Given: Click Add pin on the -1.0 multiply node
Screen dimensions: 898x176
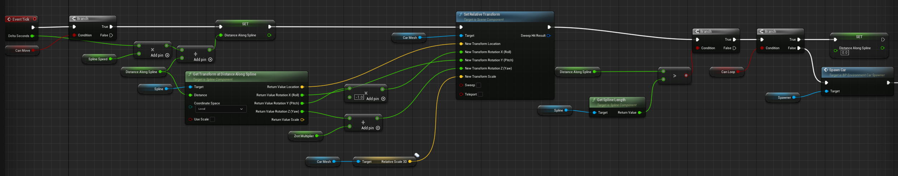Looking at the screenshot, I should (x=383, y=99).
